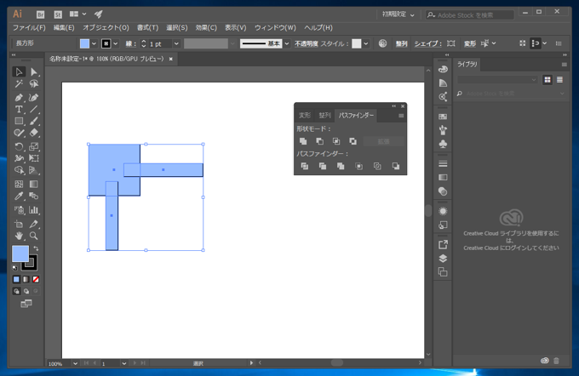Click Exclude in Pathfinder shape modes

pyautogui.click(x=353, y=141)
